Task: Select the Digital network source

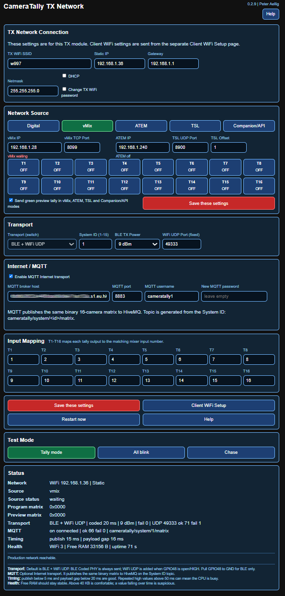Action: (34, 126)
